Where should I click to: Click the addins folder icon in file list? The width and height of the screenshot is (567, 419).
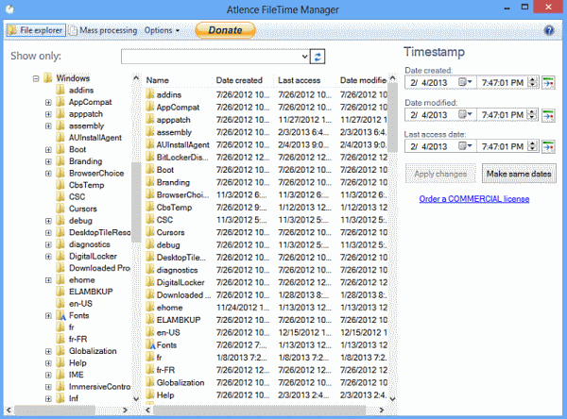[x=150, y=94]
